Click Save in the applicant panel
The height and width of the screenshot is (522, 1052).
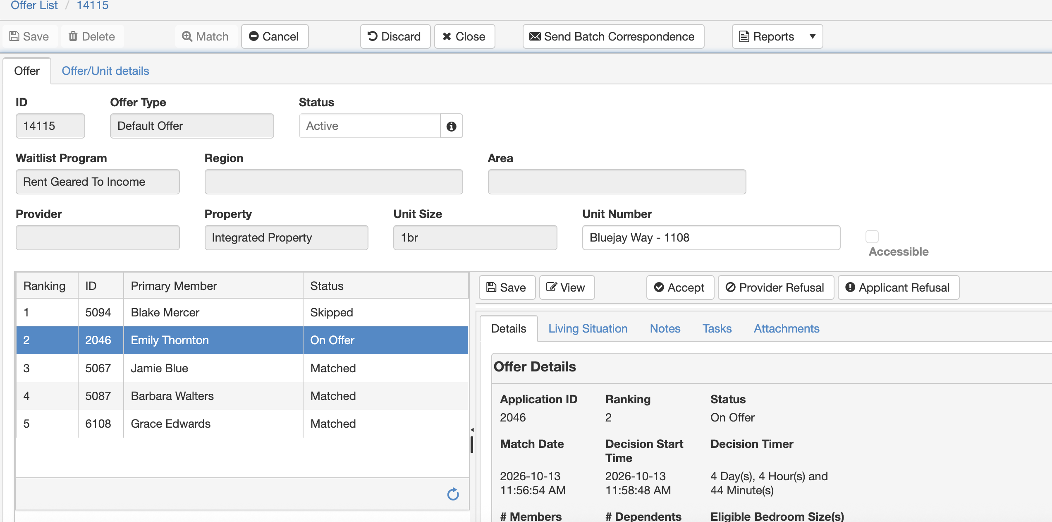point(507,287)
